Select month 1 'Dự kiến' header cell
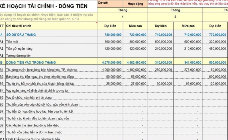Image resolution: width=228 pixels, height=140 pixels. [x=110, y=26]
